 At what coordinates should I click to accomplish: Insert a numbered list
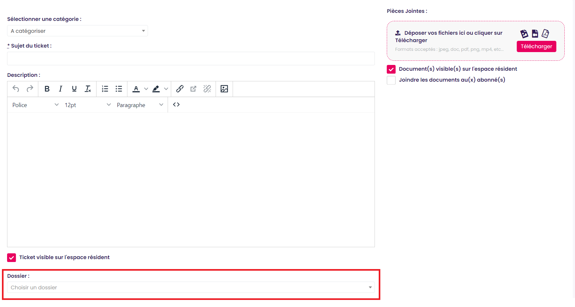coord(105,89)
